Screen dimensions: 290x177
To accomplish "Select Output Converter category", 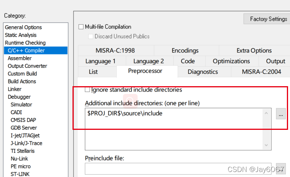I will pos(28,66).
